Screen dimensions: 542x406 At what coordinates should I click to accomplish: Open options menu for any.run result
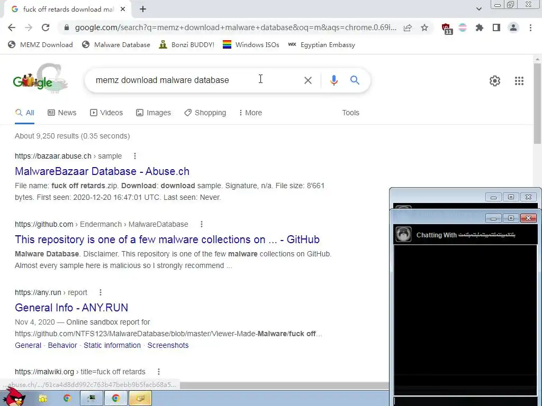point(101,292)
